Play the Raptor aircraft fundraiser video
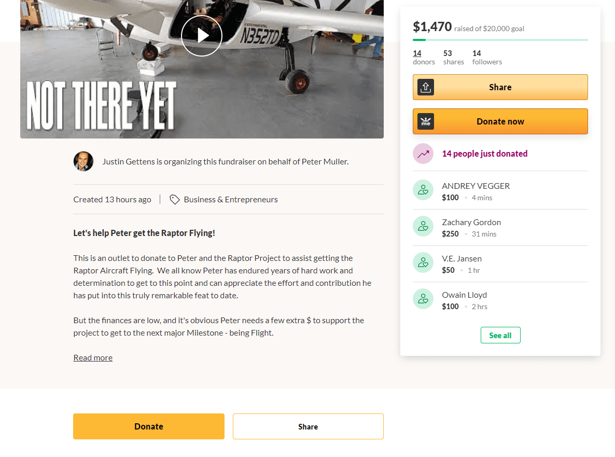Image resolution: width=615 pixels, height=457 pixels. (202, 36)
